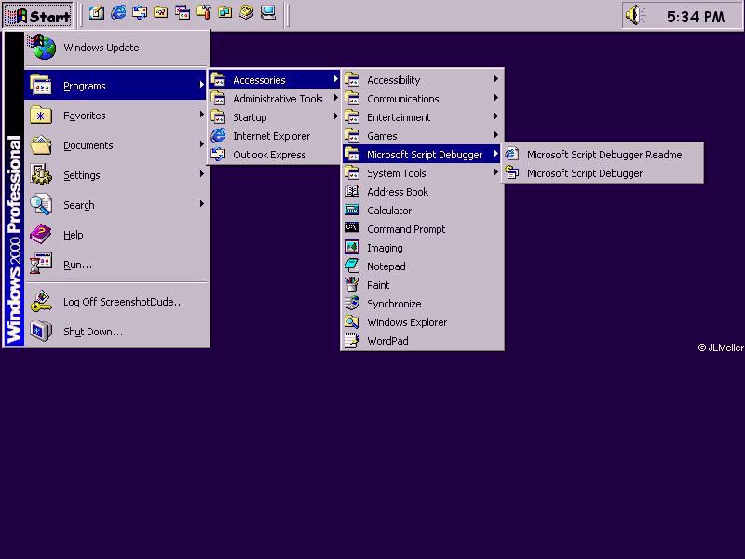Click the Show Desktop quick launch icon
This screenshot has height=559, width=745.
(x=97, y=13)
